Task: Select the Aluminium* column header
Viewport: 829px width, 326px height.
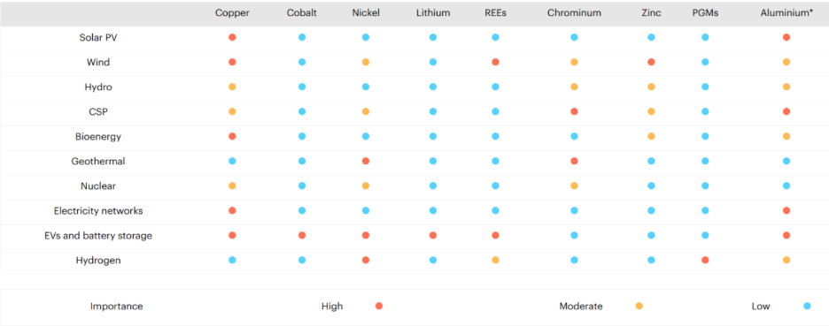Action: click(786, 13)
